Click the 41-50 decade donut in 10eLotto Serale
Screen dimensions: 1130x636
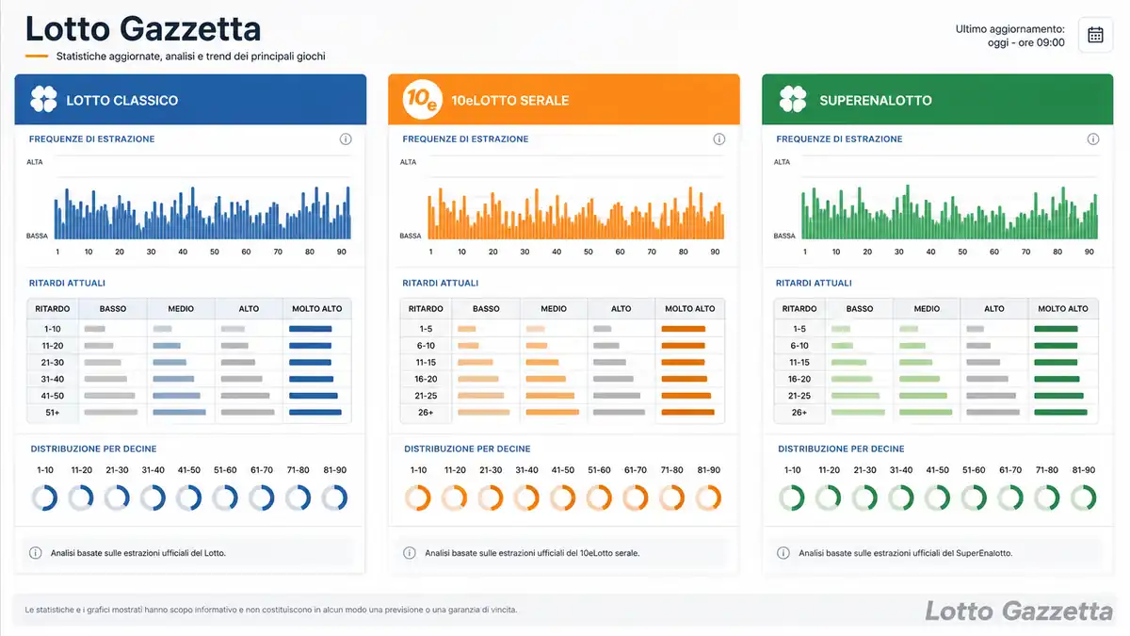pyautogui.click(x=563, y=497)
